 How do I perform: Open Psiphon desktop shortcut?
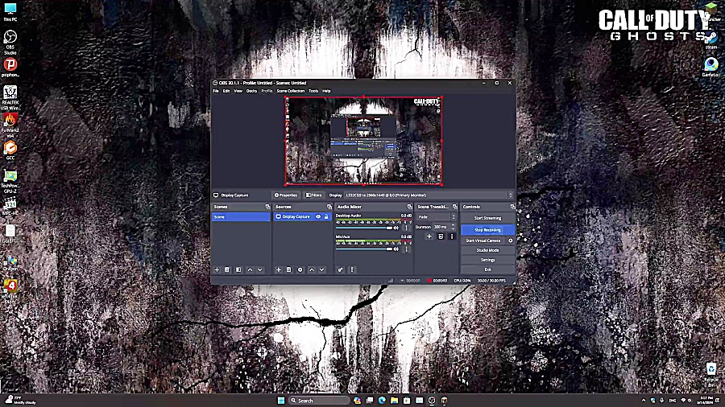(10, 68)
